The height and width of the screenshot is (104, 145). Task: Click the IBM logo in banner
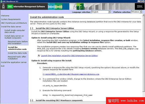(x=140, y=6)
